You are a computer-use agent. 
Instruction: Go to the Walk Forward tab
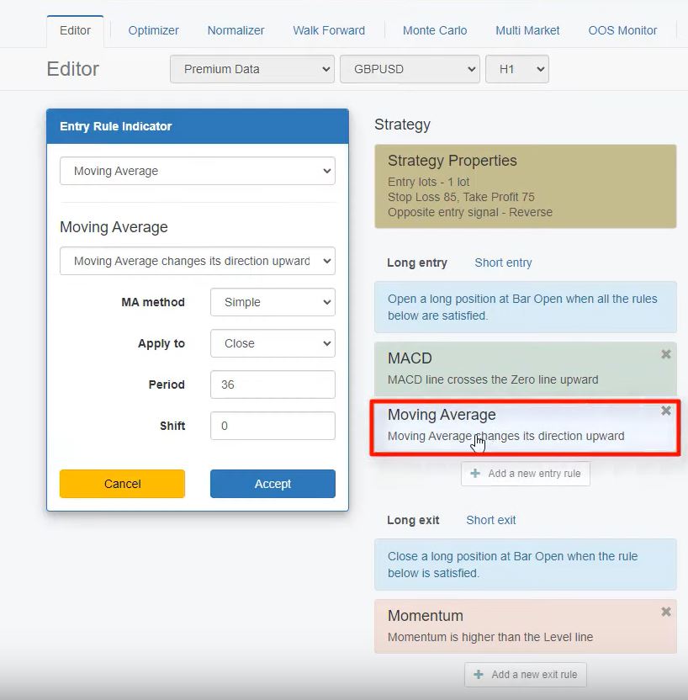point(329,30)
